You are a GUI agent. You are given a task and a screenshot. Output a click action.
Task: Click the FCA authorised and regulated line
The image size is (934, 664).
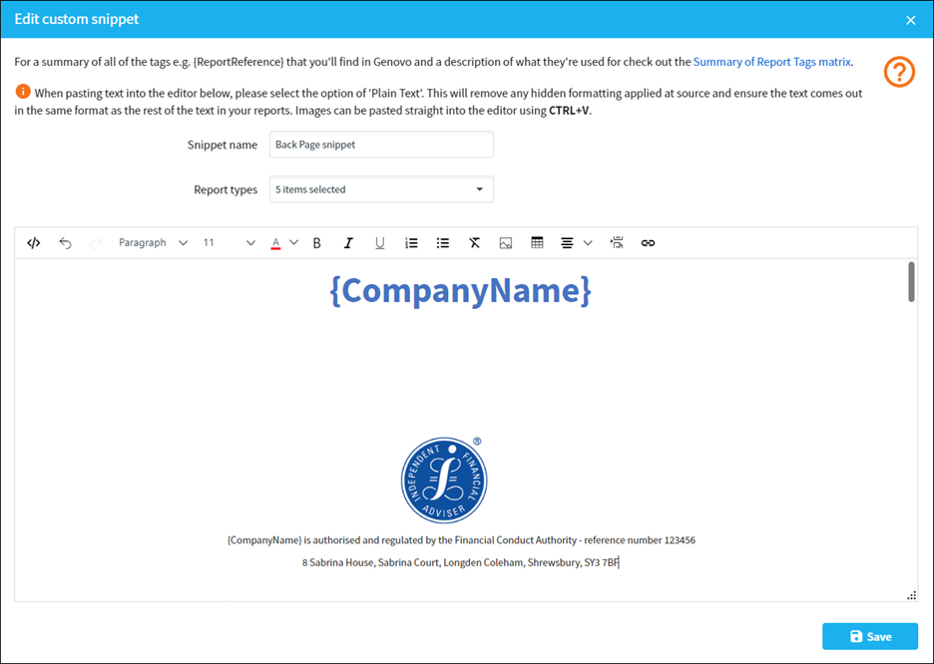pyautogui.click(x=461, y=540)
